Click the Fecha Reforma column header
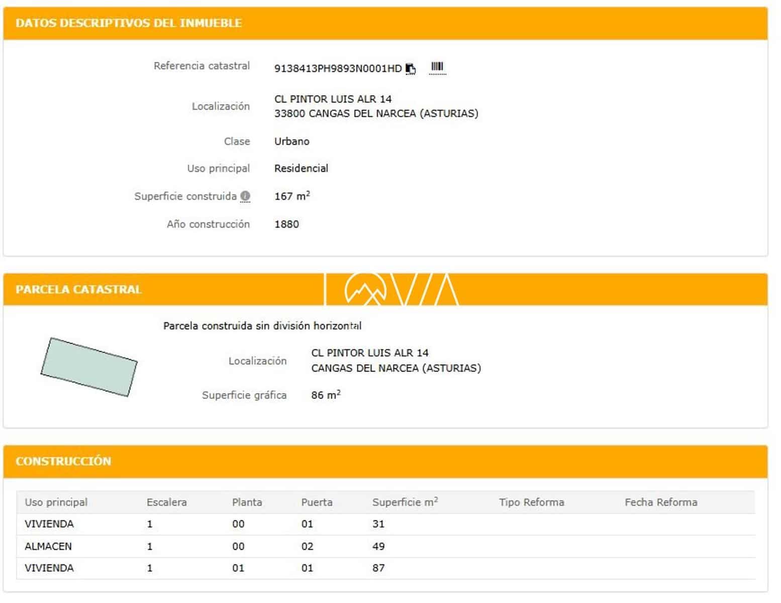The height and width of the screenshot is (603, 781). 660,502
